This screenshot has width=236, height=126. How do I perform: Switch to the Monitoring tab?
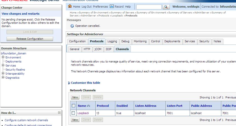[x=140, y=41]
